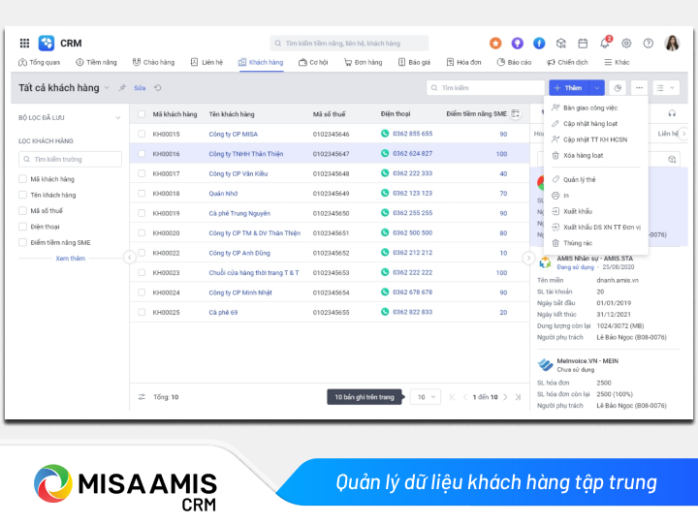Viewport: 698px width, 523px height.
Task: Click the global search box at top
Action: pyautogui.click(x=349, y=44)
